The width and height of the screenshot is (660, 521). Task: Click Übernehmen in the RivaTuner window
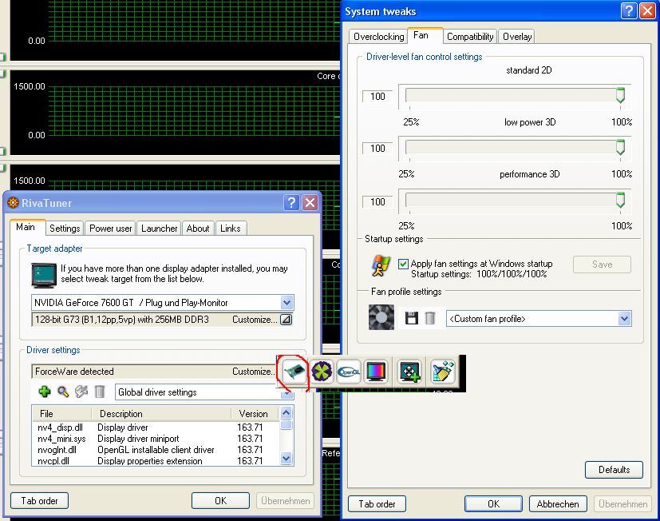click(286, 501)
